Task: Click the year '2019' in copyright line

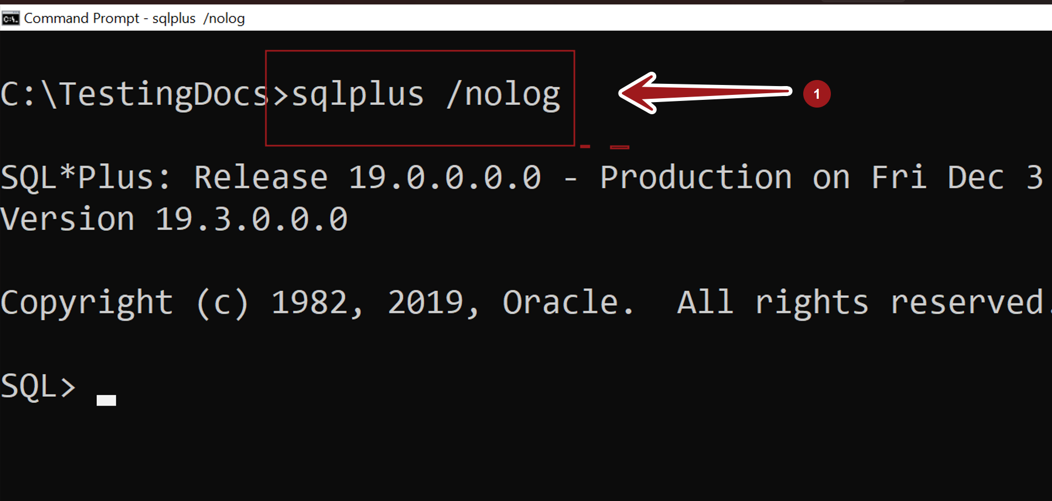Action: click(x=426, y=302)
